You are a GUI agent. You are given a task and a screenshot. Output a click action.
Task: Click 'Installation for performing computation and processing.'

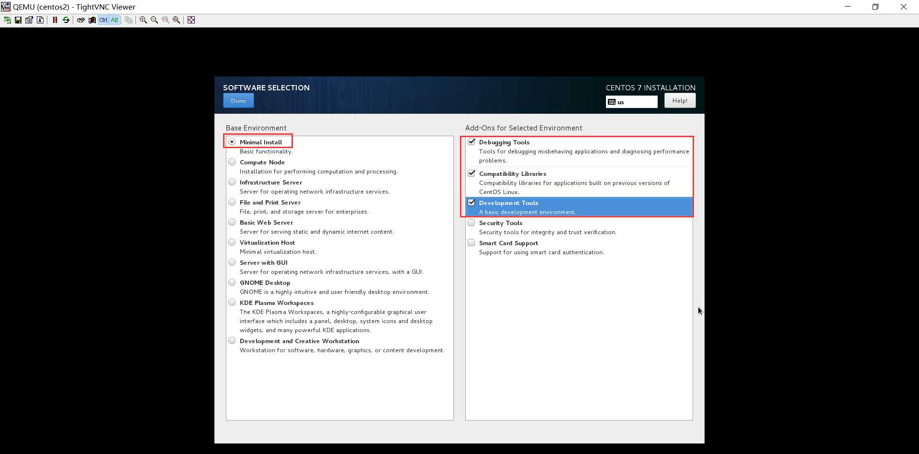click(319, 172)
